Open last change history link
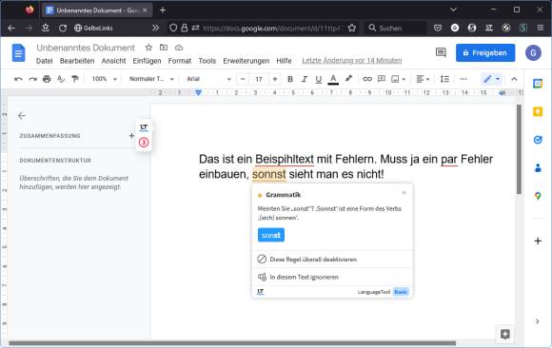 click(352, 61)
